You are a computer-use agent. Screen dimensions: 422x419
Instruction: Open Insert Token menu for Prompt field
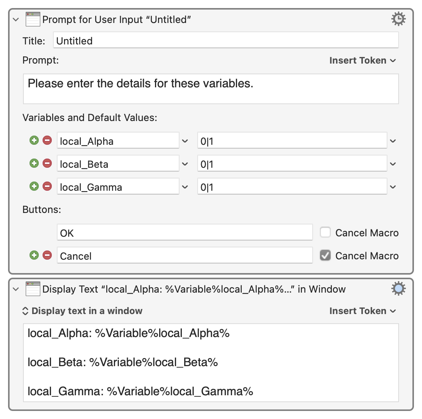click(x=362, y=61)
